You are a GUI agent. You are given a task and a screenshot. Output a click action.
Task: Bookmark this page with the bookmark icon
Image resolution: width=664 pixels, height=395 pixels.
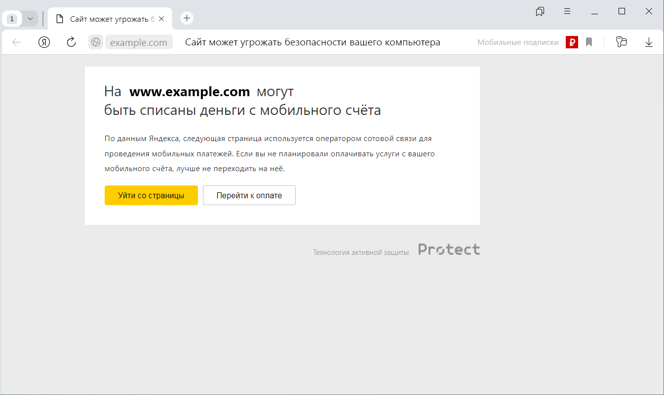[589, 42]
